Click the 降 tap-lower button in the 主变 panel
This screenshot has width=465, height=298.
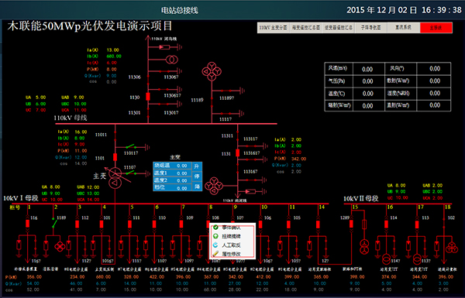(x=197, y=187)
